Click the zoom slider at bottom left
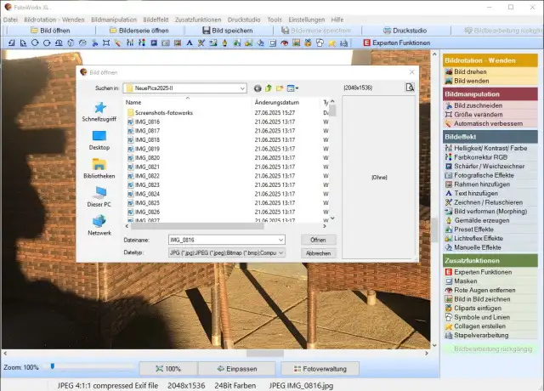The image size is (544, 391). pos(51,366)
